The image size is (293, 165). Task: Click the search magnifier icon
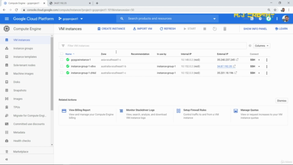[122, 18]
